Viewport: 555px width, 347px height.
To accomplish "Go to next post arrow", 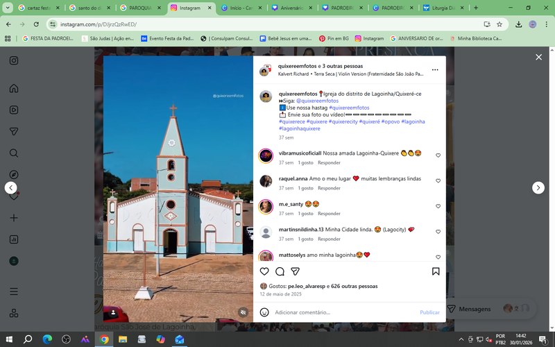I will click(538, 187).
